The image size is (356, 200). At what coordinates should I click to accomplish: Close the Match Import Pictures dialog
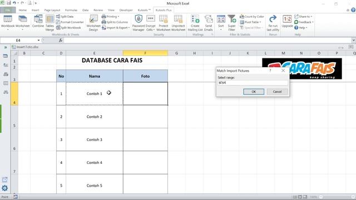tap(283, 71)
